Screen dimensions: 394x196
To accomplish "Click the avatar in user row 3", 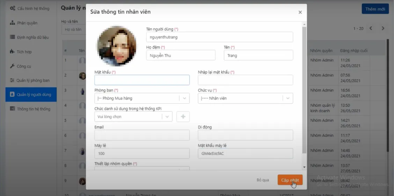I will pos(82,91).
